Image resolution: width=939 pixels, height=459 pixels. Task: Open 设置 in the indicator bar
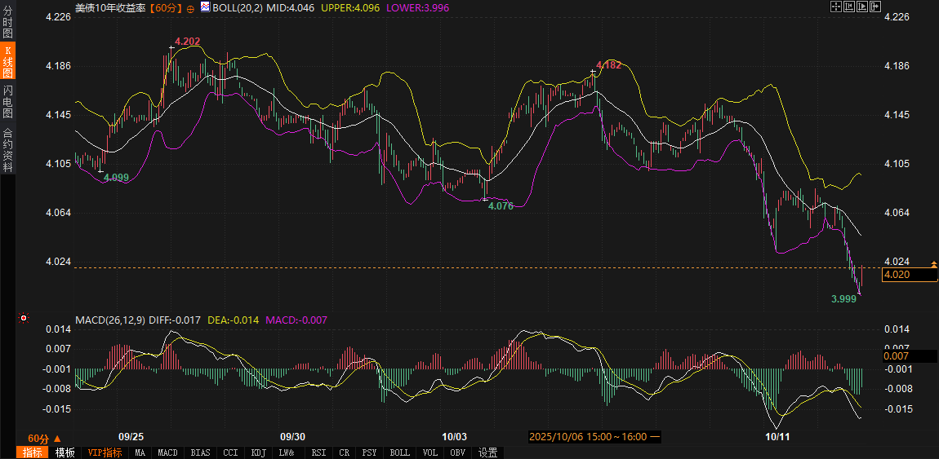coord(488,452)
